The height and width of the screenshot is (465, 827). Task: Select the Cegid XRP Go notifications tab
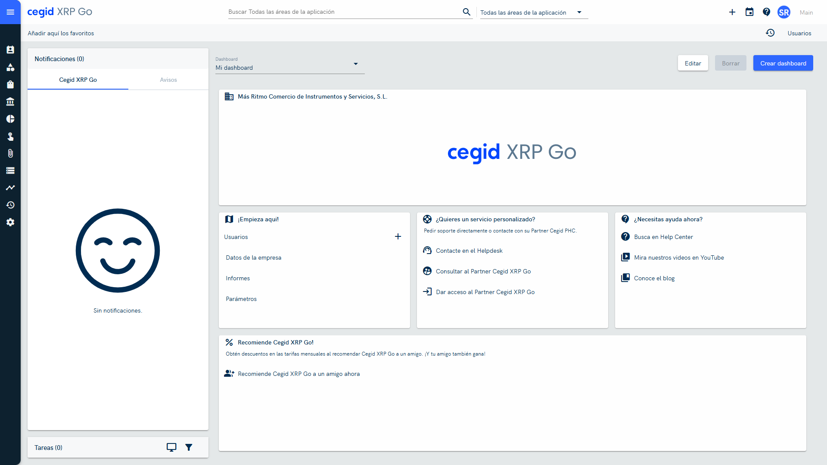[x=78, y=80]
